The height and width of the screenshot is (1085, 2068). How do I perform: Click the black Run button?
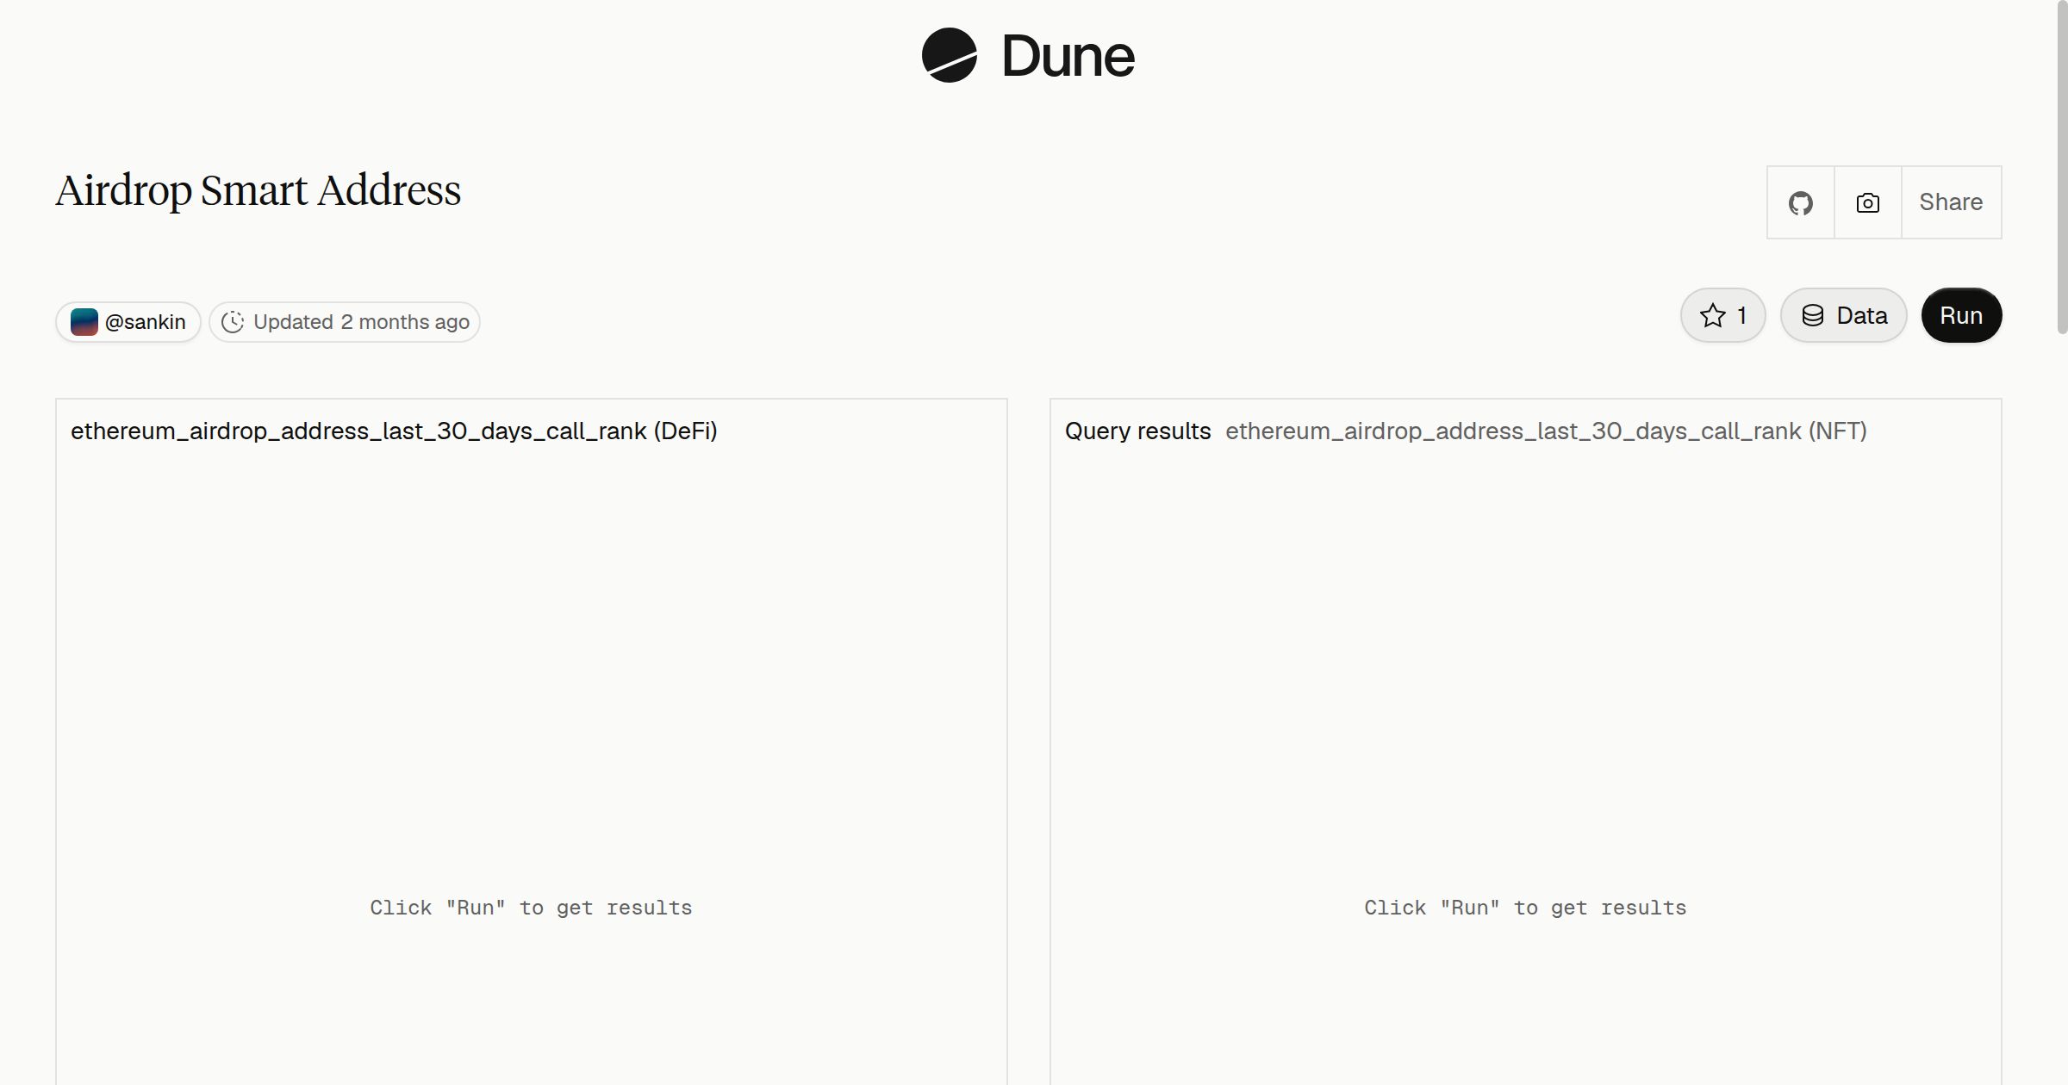1961,315
